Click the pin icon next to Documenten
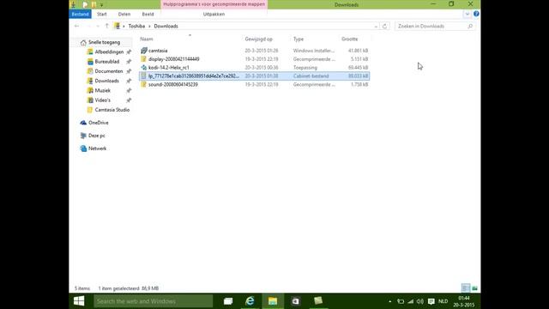Screen dimensions: 549x309 coord(129,71)
